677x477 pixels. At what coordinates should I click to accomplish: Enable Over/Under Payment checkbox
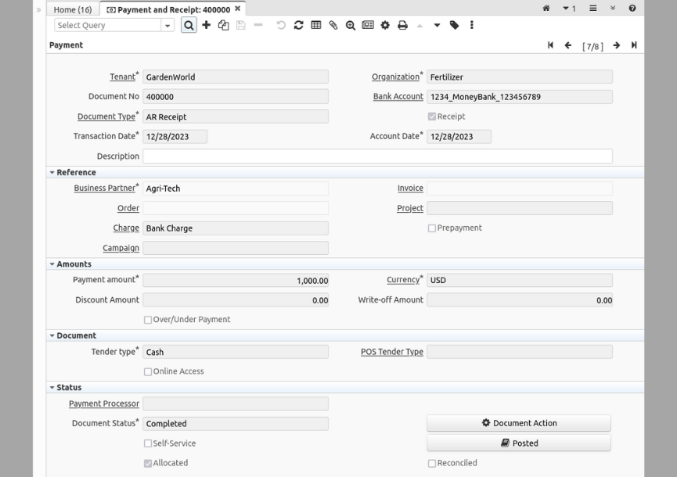(148, 320)
